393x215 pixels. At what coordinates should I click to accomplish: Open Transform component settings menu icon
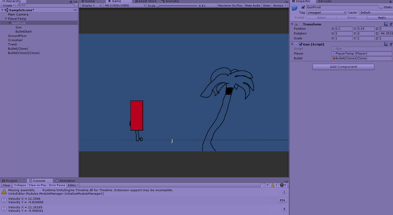pos(391,24)
